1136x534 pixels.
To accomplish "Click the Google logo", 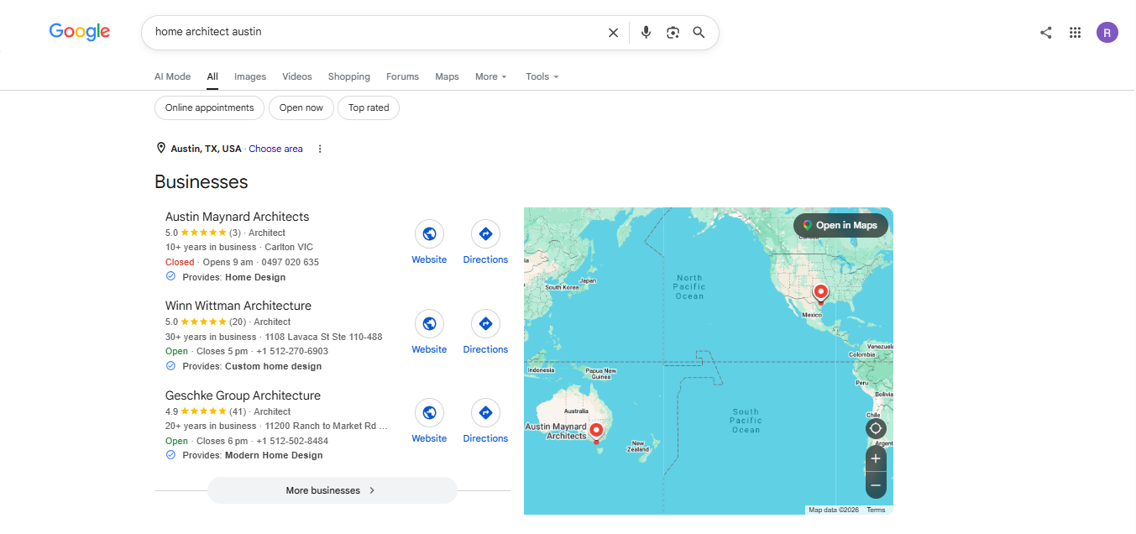I will pyautogui.click(x=80, y=32).
